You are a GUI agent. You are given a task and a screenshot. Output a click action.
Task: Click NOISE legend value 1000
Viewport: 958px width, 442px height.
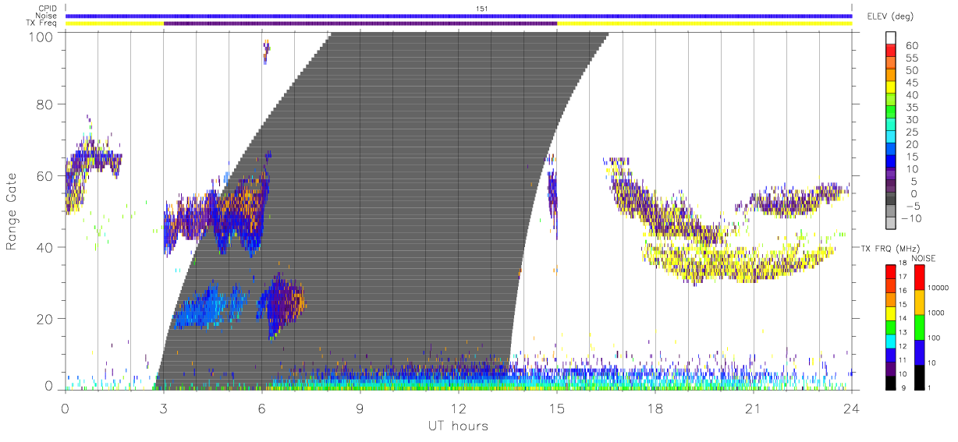click(x=938, y=313)
